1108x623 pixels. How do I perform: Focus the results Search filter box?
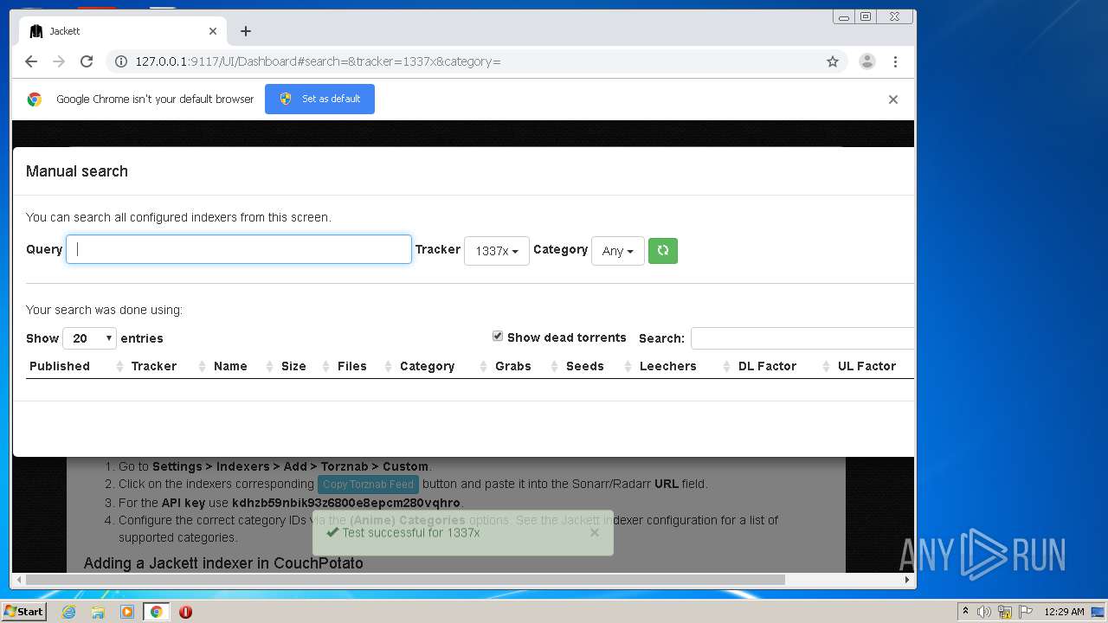[x=802, y=338]
